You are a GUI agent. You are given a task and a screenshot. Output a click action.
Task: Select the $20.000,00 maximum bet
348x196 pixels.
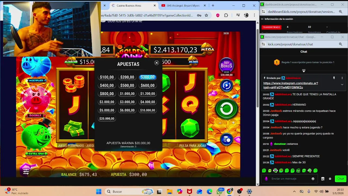[107, 118]
